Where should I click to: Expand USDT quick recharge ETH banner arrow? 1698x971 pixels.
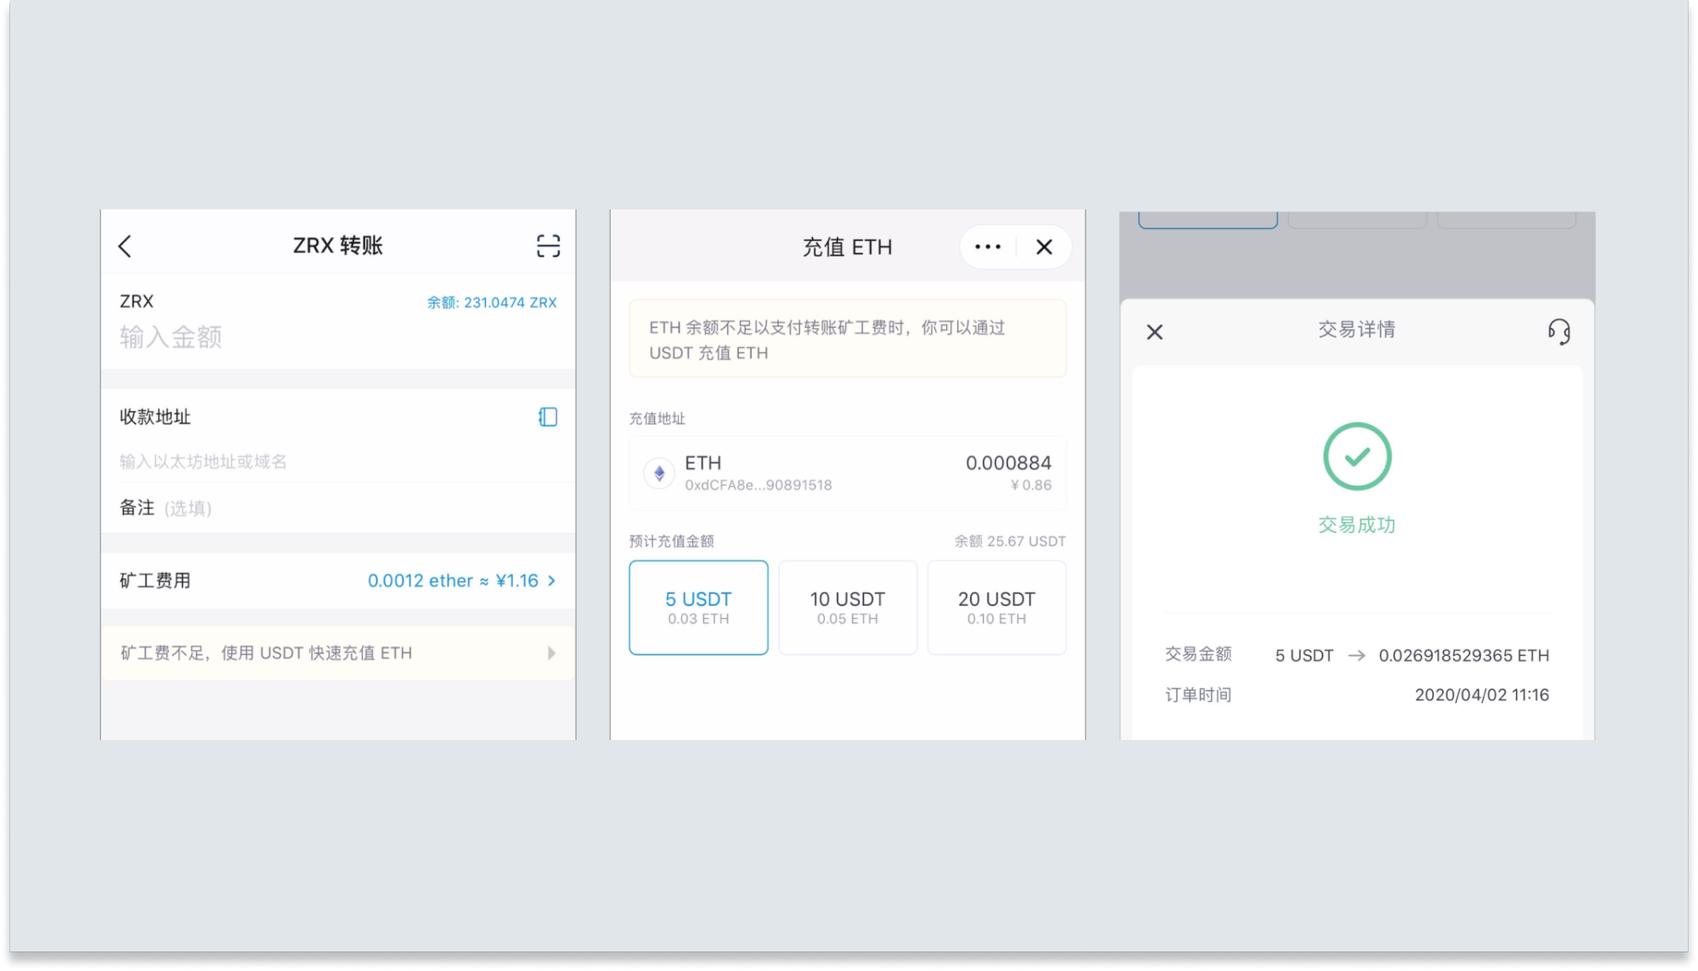(x=551, y=653)
